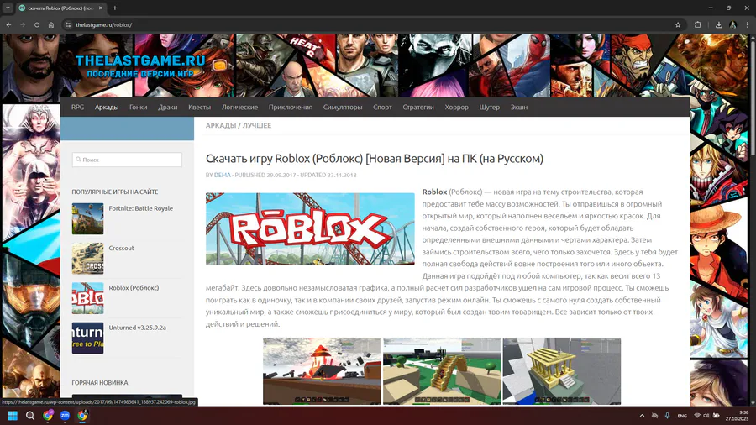Show hidden system tray icons
The image size is (756, 425).
642,416
